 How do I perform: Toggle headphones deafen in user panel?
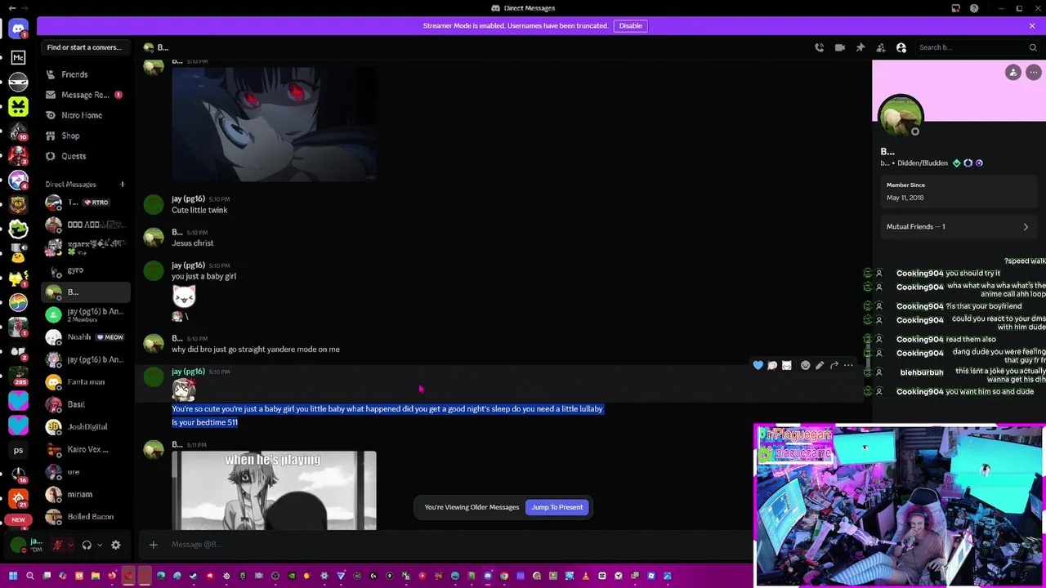87,545
